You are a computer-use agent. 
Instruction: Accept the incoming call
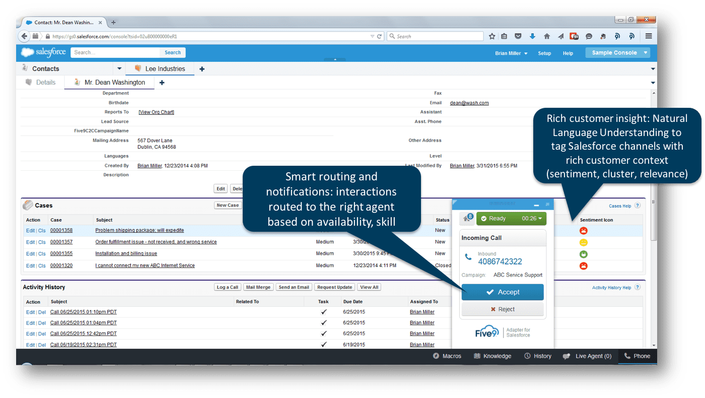click(503, 292)
